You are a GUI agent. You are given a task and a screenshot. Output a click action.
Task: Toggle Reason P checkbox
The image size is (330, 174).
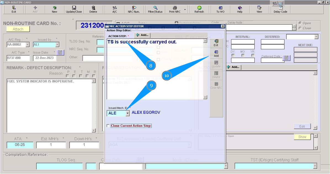[x=68, y=76]
